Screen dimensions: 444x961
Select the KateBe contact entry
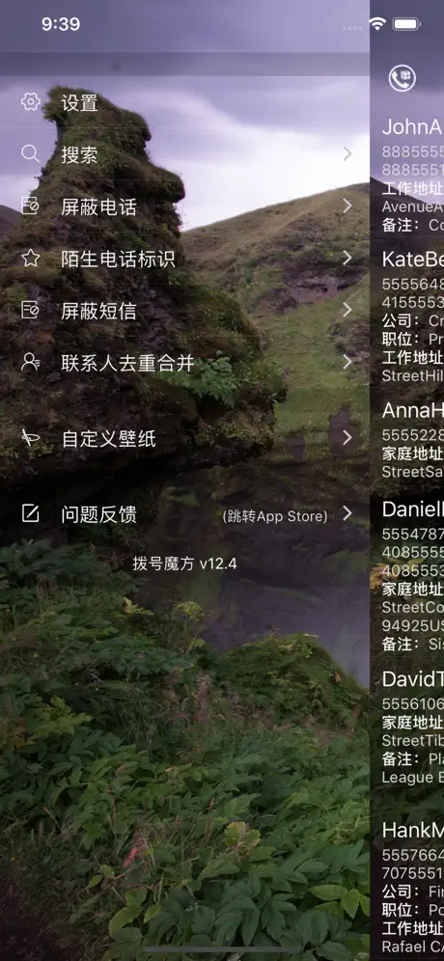pyautogui.click(x=407, y=316)
